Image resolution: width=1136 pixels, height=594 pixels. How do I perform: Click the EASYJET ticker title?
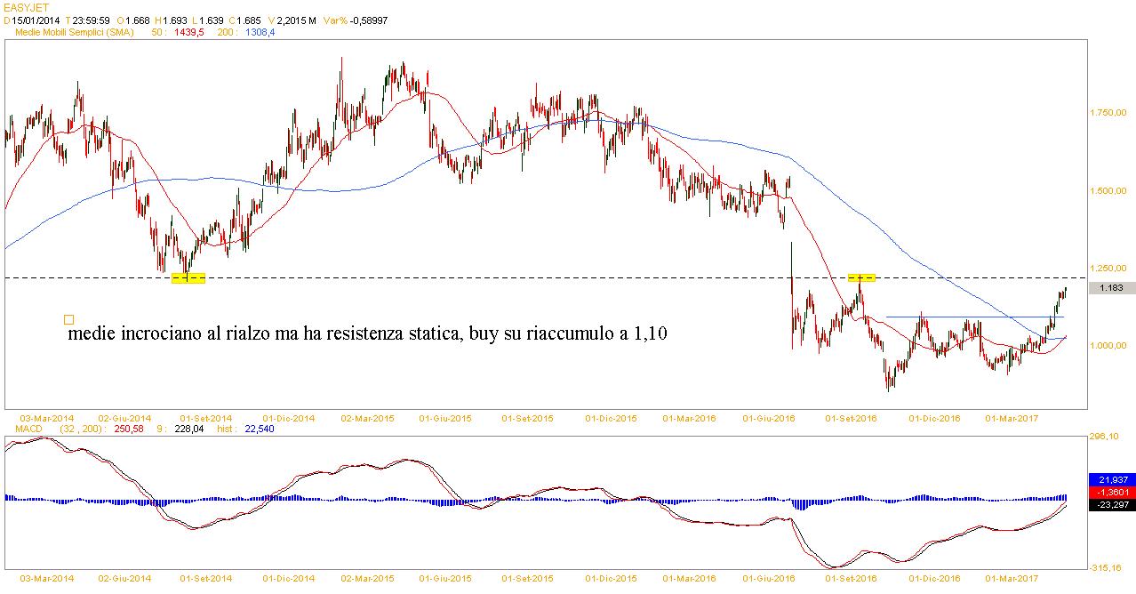tap(24, 7)
